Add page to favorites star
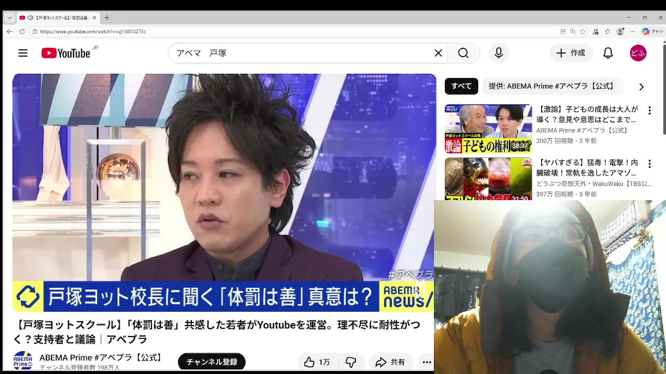 [583, 31]
